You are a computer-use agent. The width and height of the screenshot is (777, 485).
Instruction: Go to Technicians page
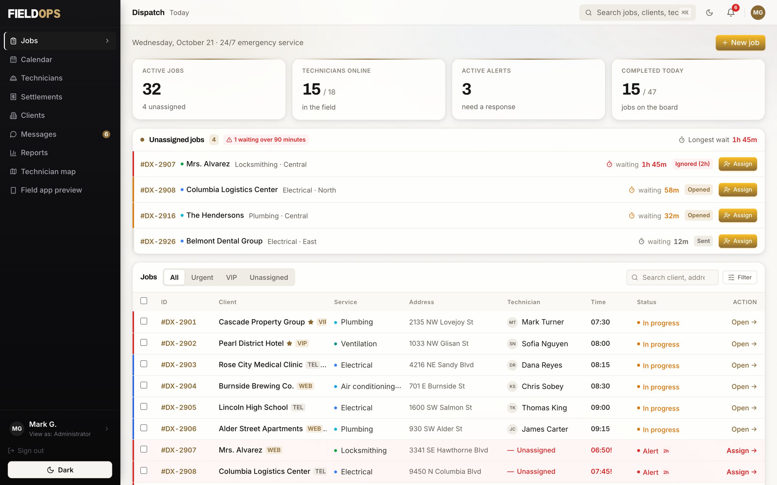(60, 78)
